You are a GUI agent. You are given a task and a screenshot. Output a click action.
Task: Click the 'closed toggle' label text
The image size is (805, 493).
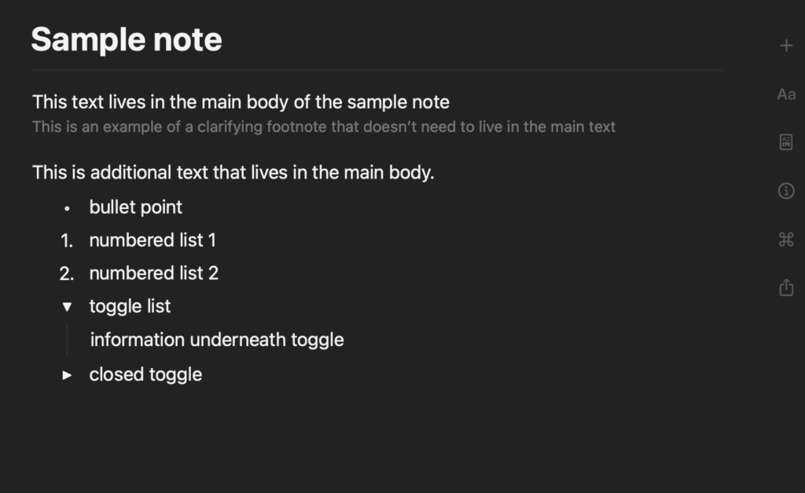[x=145, y=374]
